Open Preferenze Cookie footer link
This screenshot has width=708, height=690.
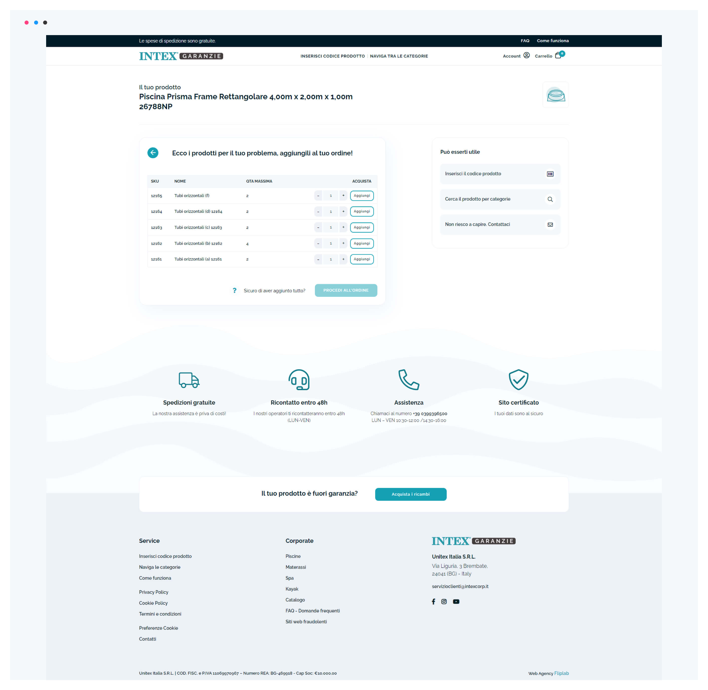[x=158, y=628]
